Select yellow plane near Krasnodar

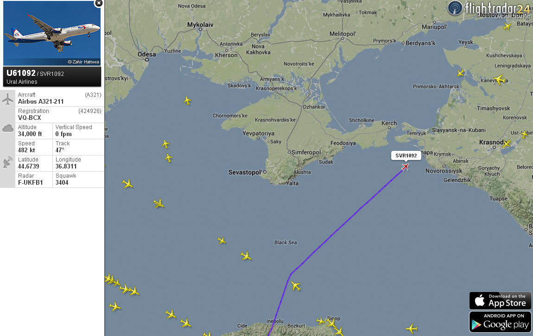pos(506,143)
